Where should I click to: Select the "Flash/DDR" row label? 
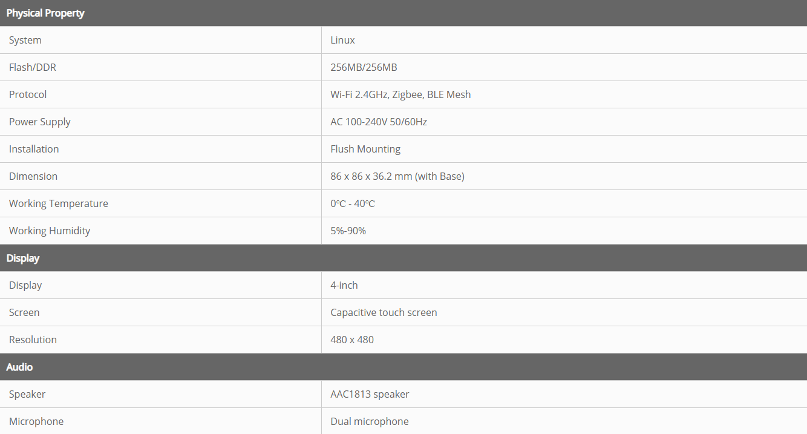33,67
